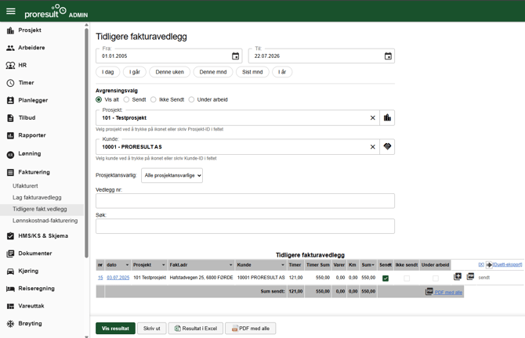Click the Prosjekt sidebar icon
The image size is (525, 338).
click(10, 31)
